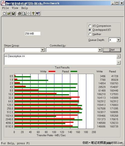Click the New document toolbar icon
Image resolution: width=125 pixels, height=146 pixels.
pos(4,14)
